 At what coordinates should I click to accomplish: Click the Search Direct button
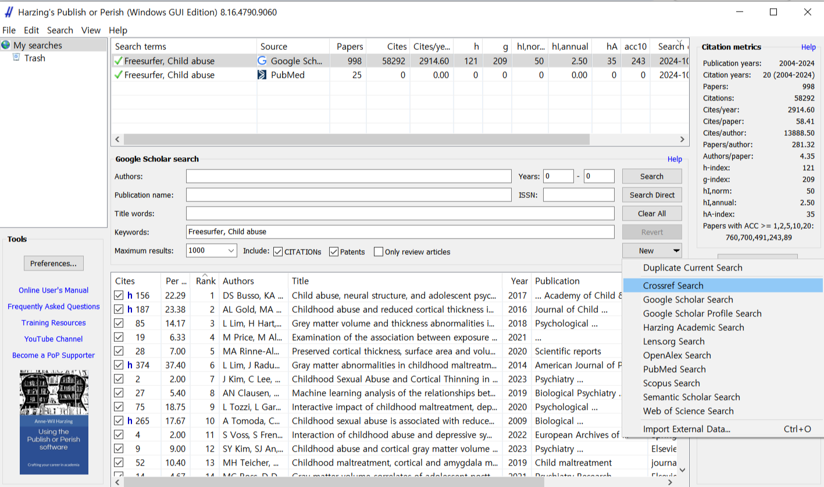[652, 195]
